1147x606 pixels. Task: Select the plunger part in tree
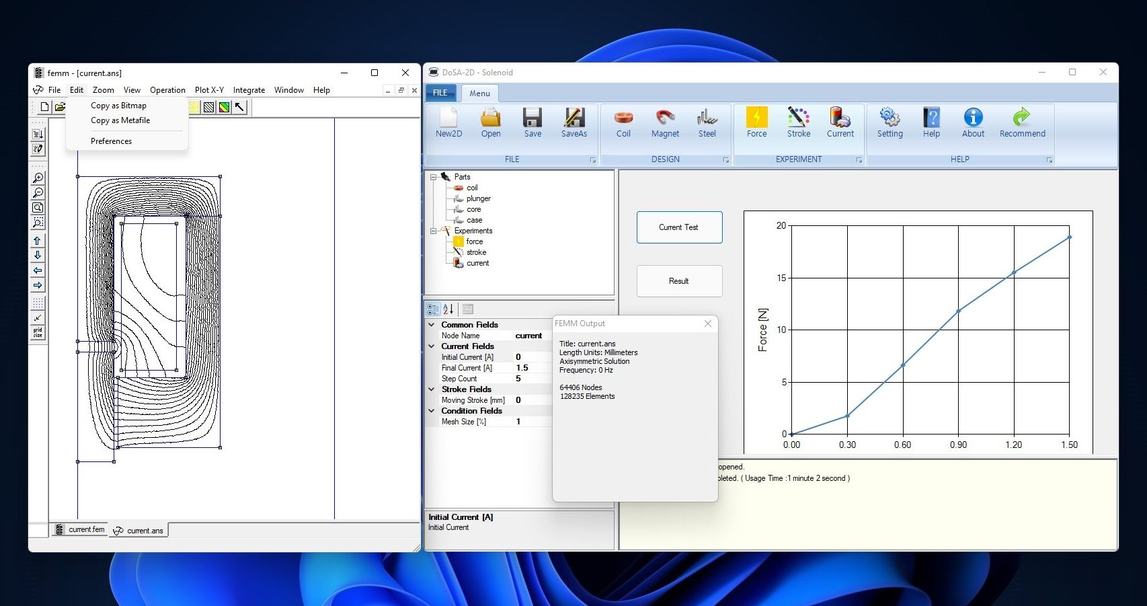pos(478,198)
